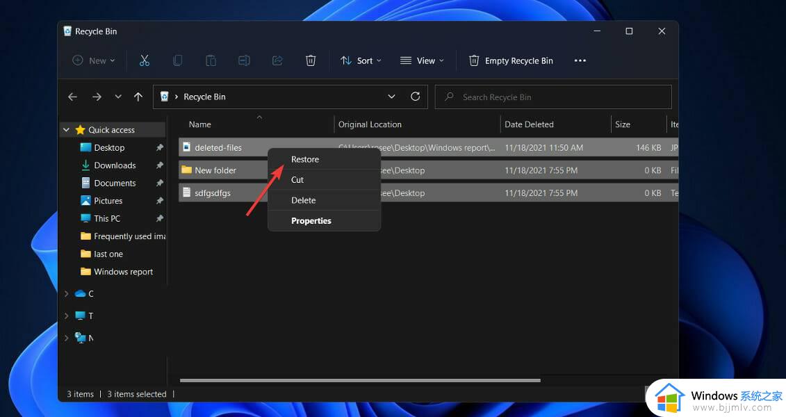Screen dimensions: 786x417
Task: Open the New dropdown button
Action: point(94,60)
